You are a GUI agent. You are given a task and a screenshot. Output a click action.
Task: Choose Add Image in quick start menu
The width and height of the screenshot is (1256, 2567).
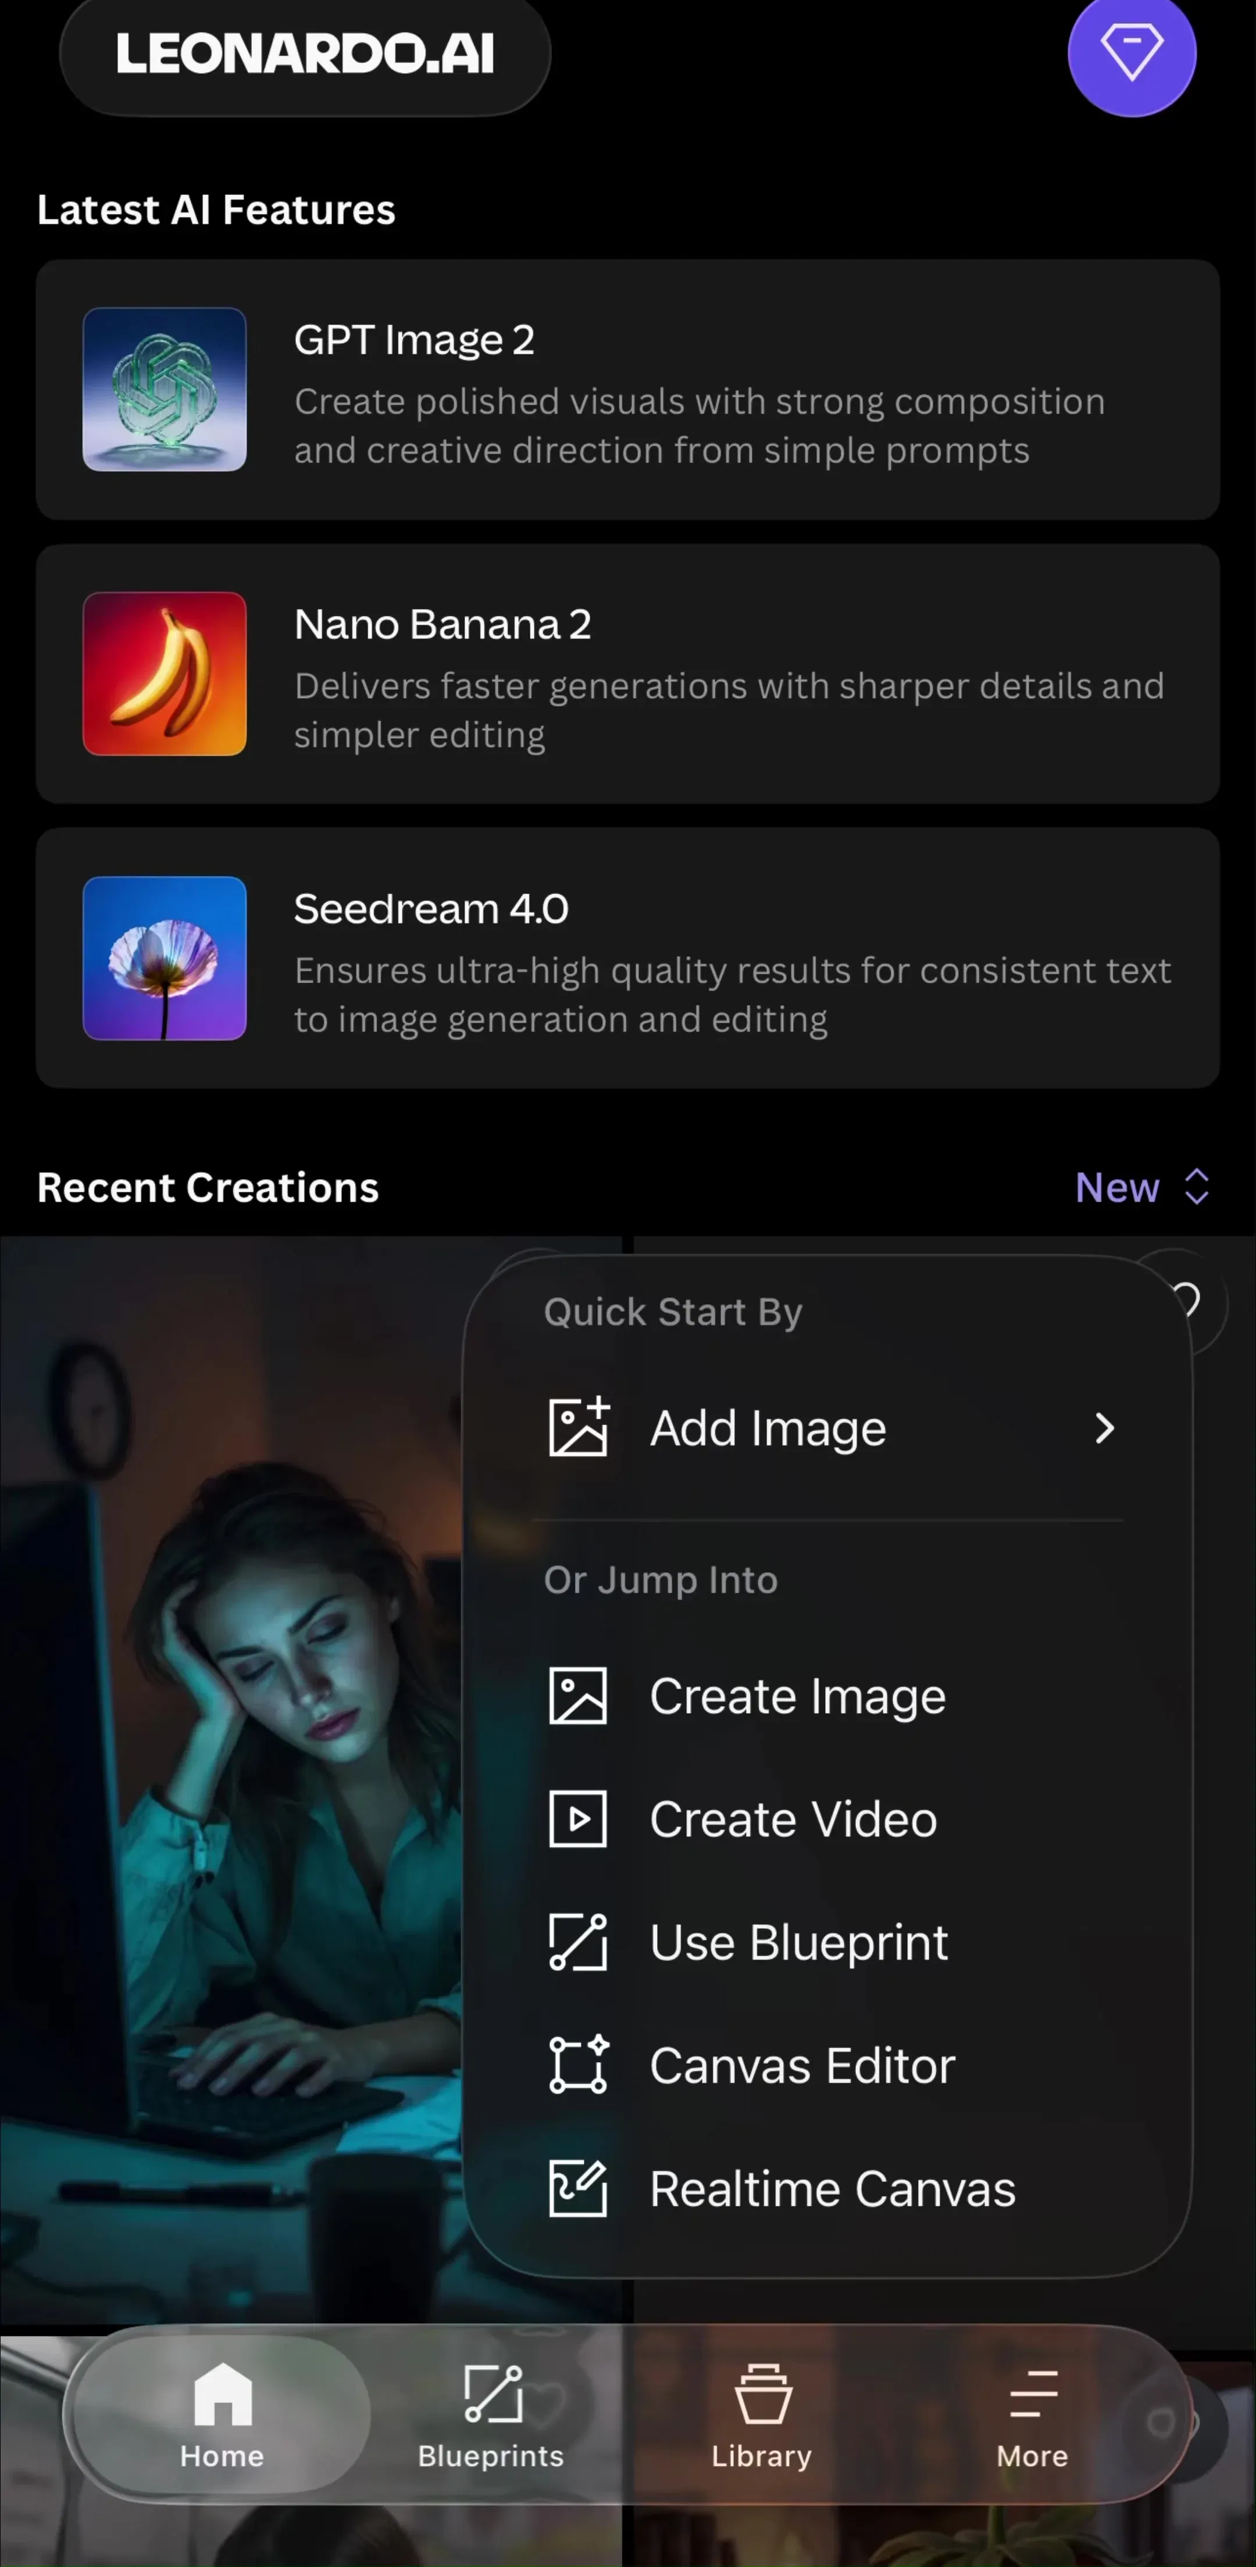[x=829, y=1428]
